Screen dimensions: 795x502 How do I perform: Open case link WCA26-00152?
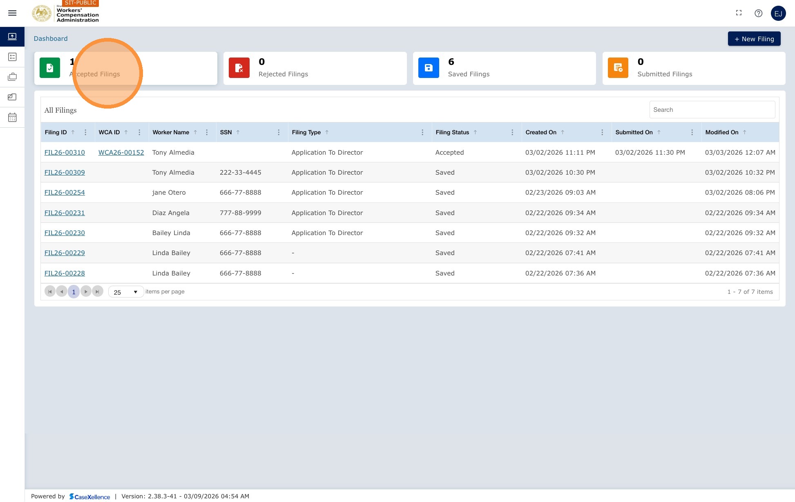(x=121, y=153)
